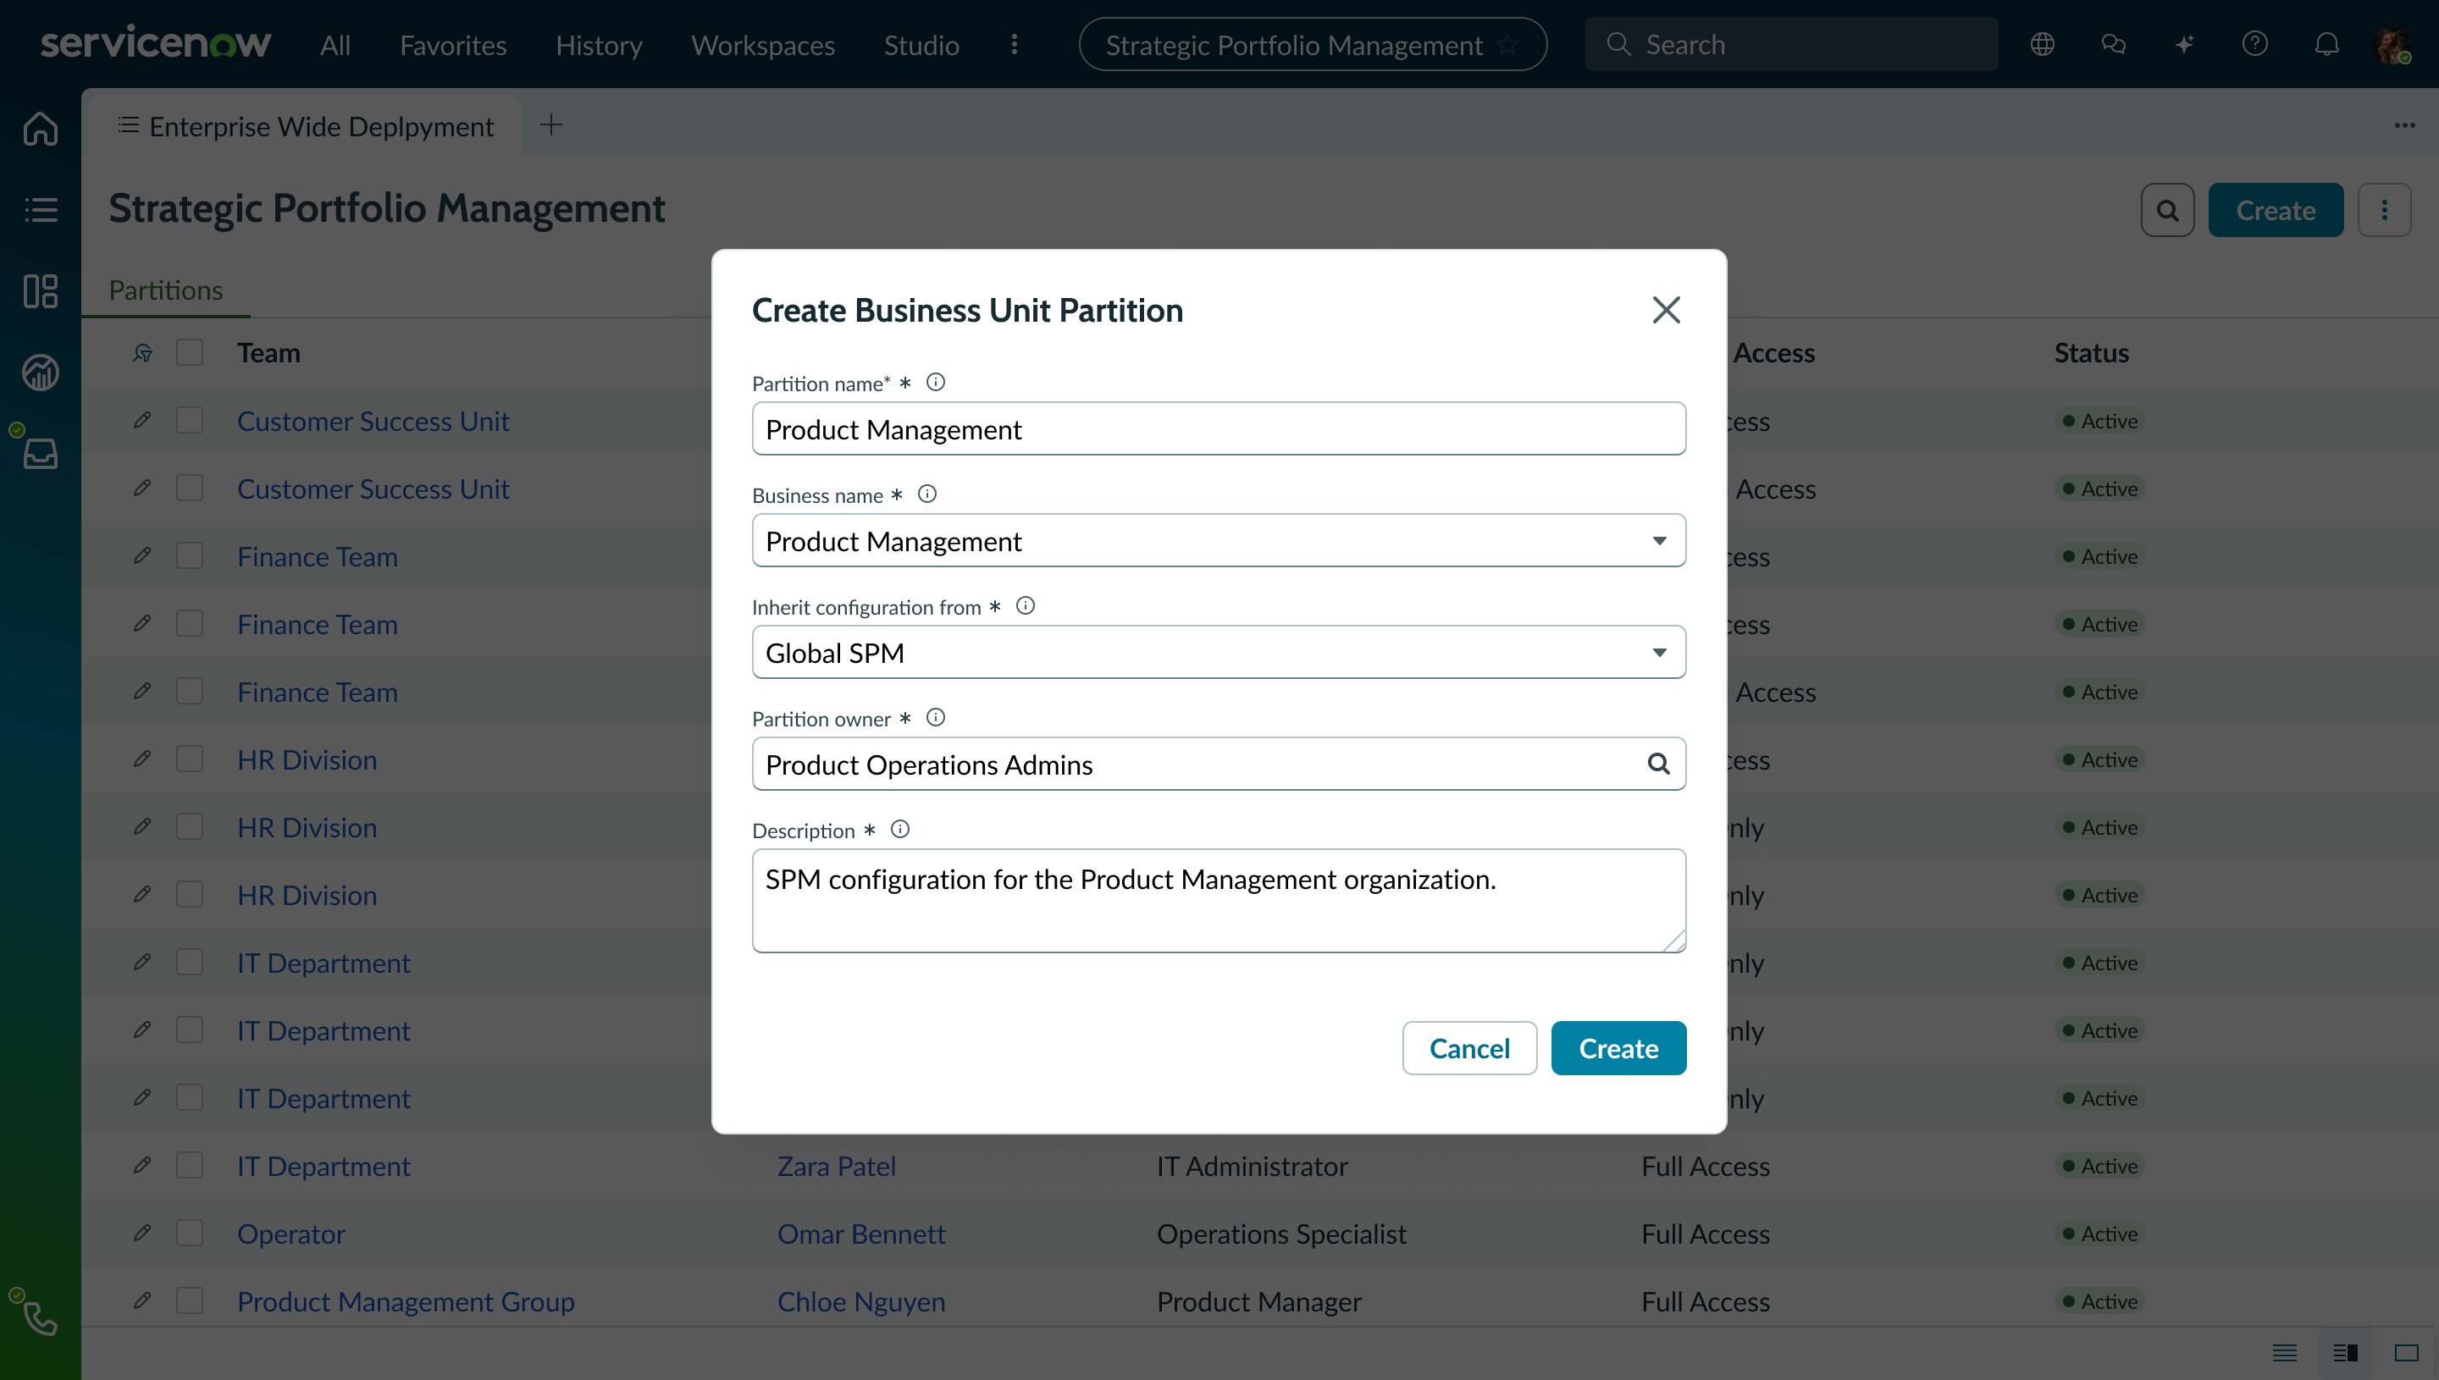Click the search icon in Partition owner field

click(x=1659, y=763)
